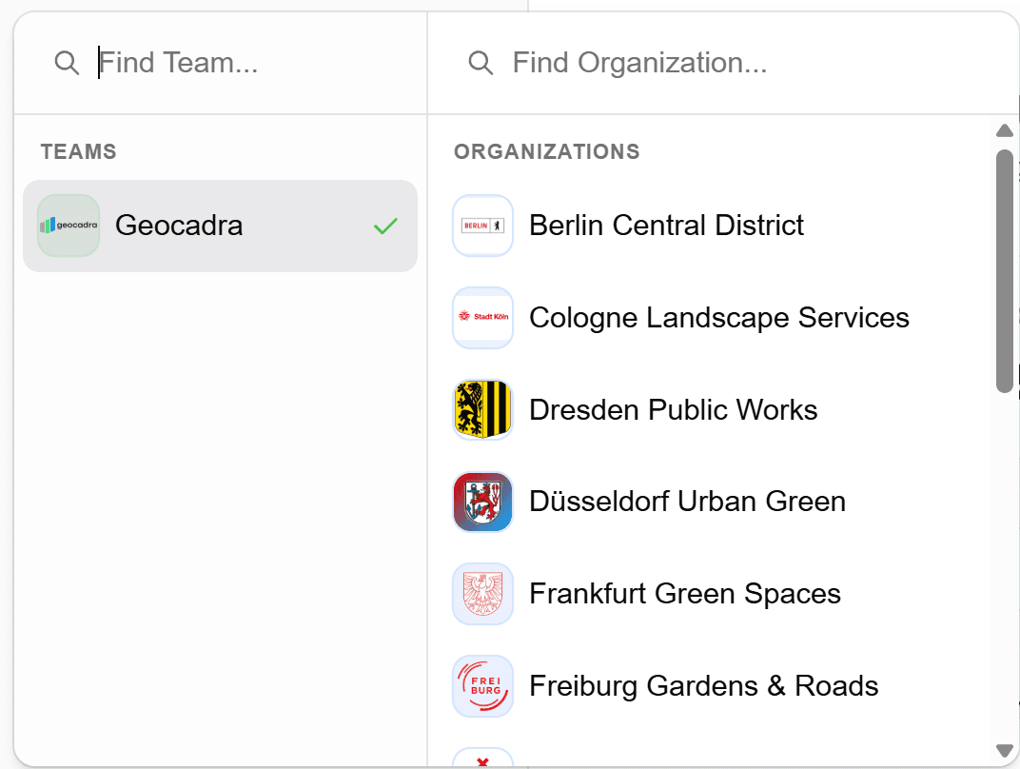
Task: Click the magnifier icon in Find Organization field
Action: click(481, 62)
